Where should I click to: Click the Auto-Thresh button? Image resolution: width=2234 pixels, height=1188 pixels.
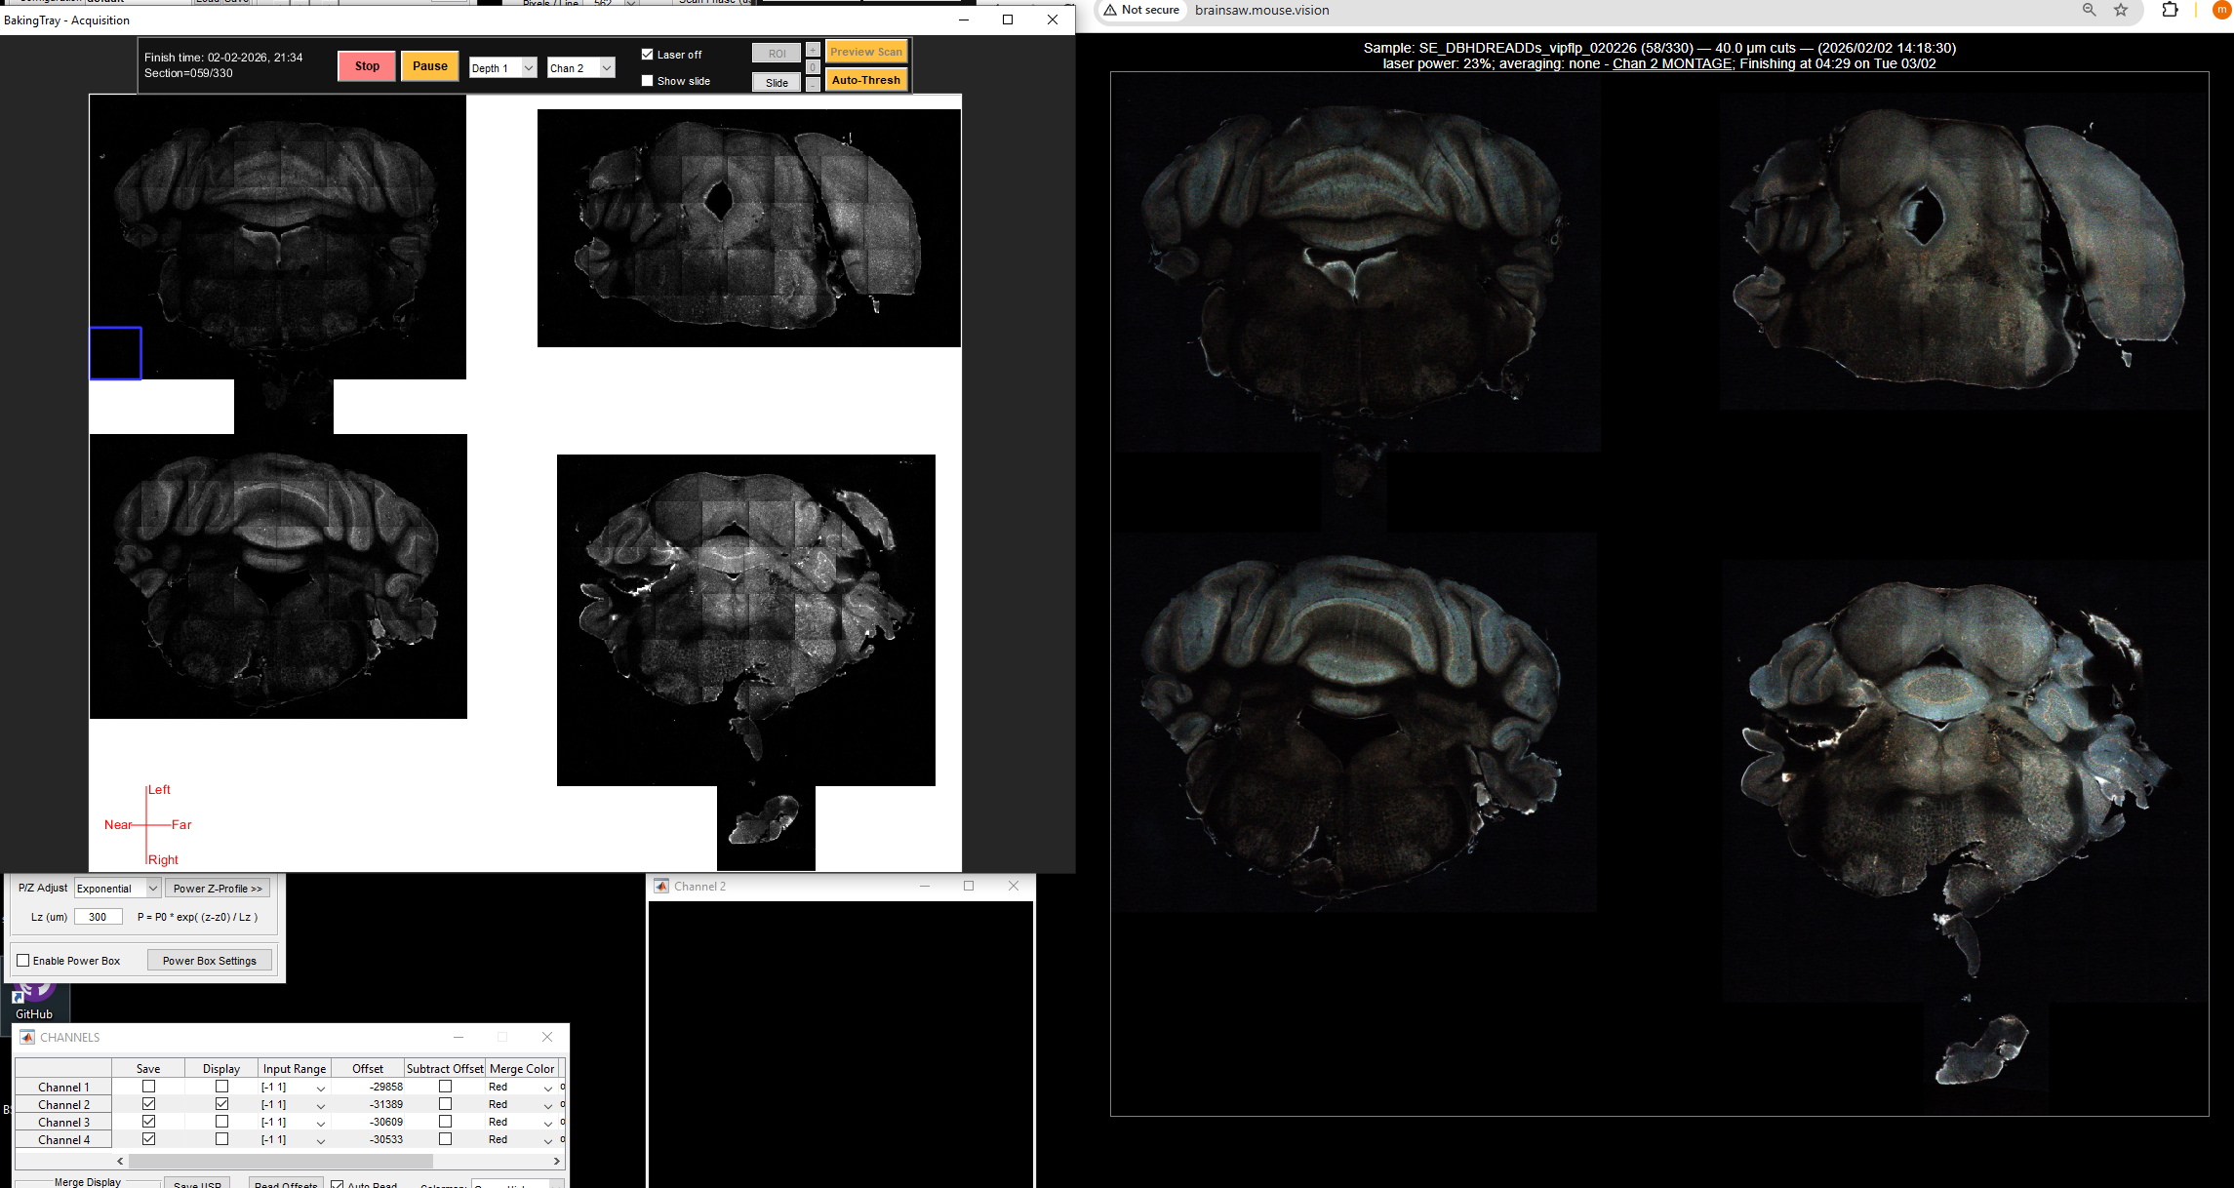coord(865,80)
